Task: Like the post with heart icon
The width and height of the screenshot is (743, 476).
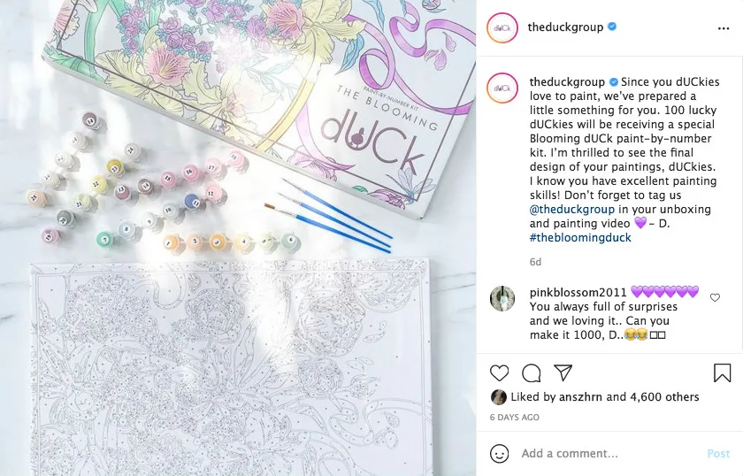Action: (499, 373)
